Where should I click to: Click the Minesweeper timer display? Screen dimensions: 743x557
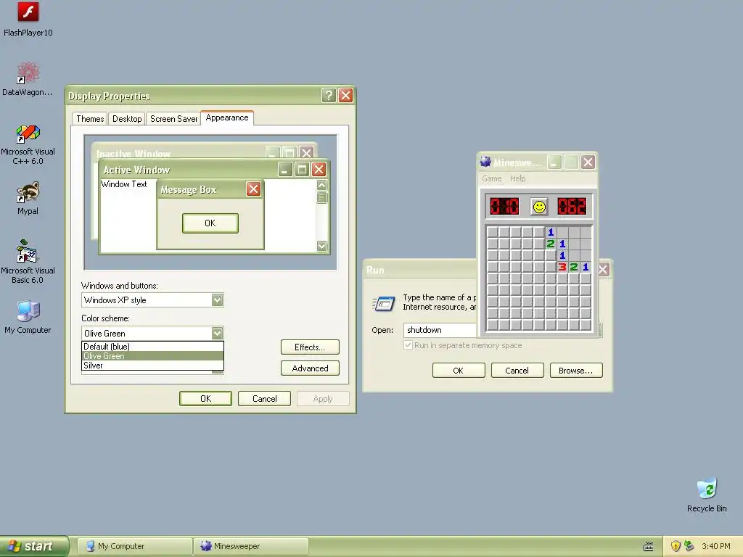coord(572,207)
